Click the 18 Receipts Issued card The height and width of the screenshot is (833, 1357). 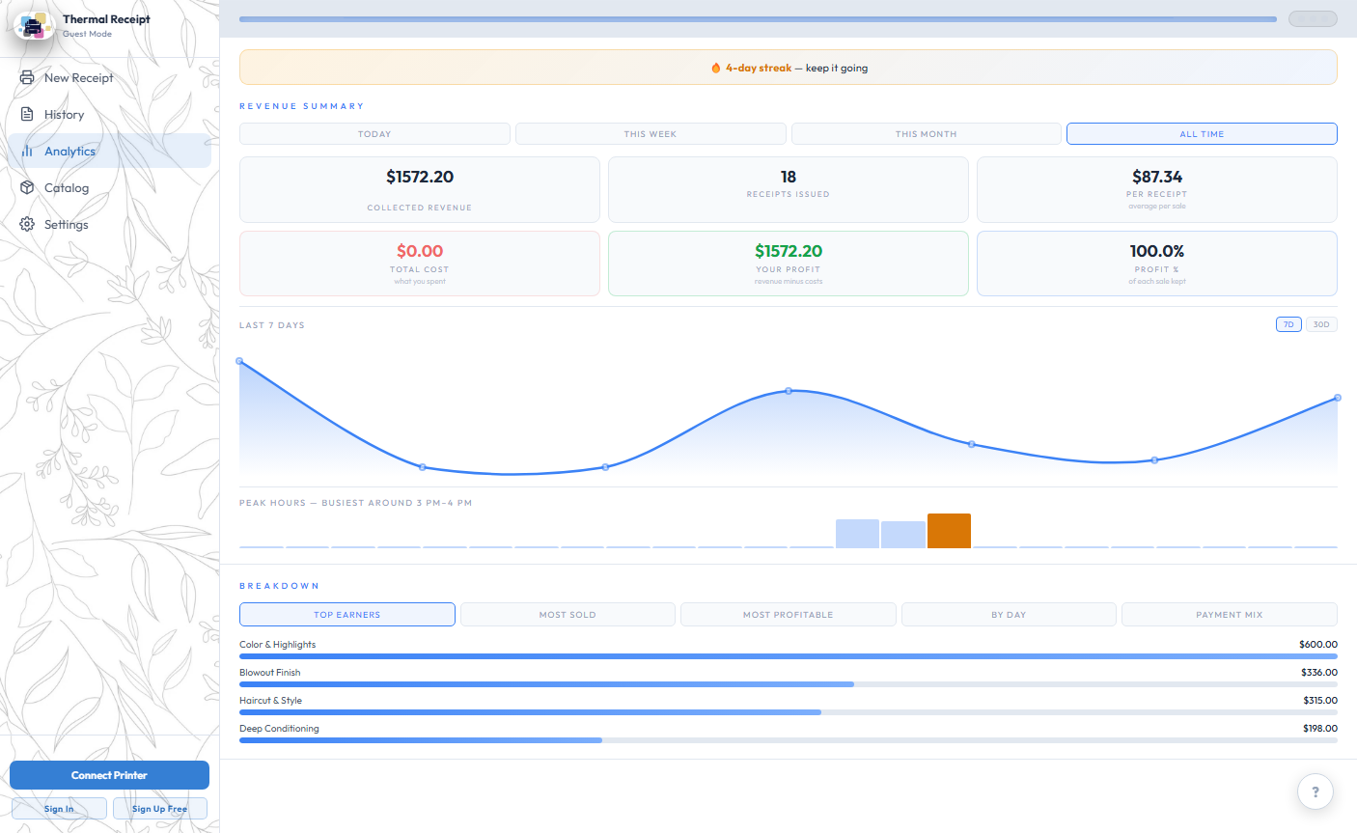click(x=789, y=189)
